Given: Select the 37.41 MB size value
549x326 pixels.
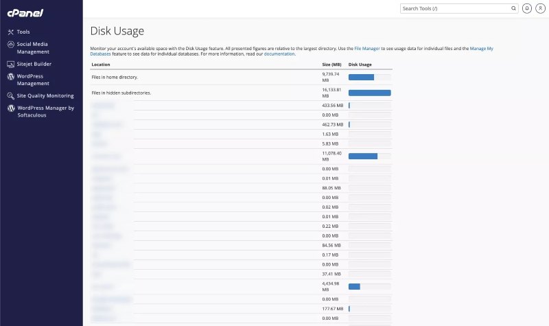Looking at the screenshot, I should tap(331, 274).
